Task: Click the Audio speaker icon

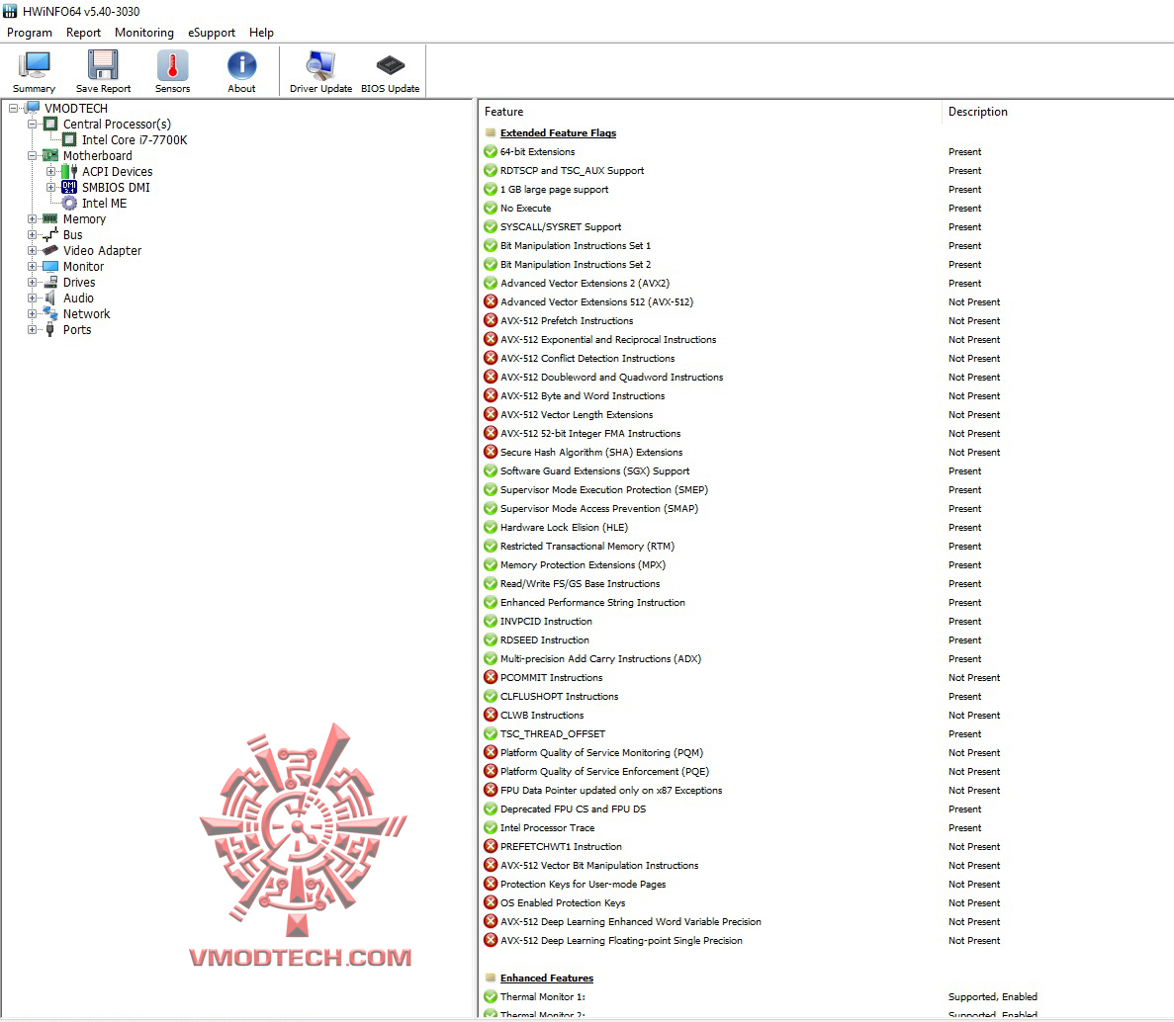Action: (x=50, y=298)
